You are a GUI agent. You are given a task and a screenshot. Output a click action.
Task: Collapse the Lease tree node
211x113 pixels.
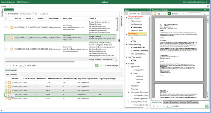click(x=132, y=73)
